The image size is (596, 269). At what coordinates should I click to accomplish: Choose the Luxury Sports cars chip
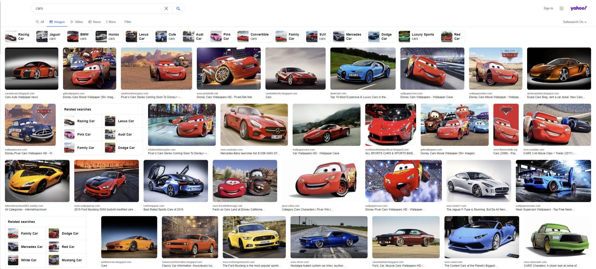pos(418,37)
